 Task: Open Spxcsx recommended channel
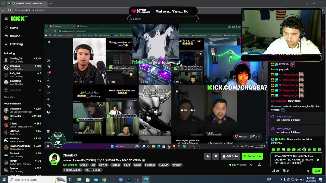(x=22, y=170)
